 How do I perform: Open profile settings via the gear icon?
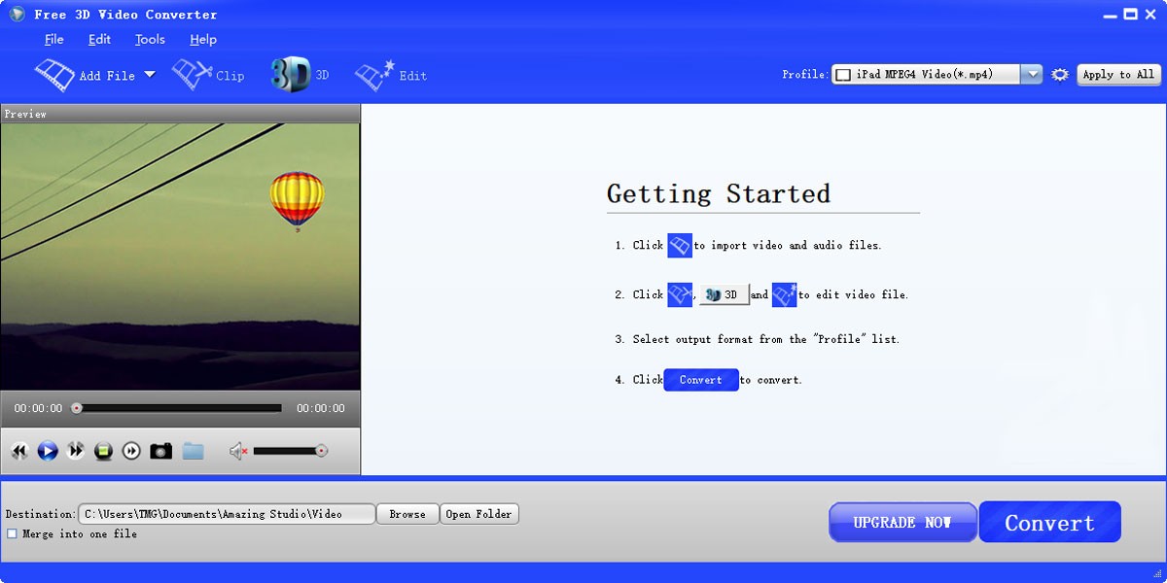click(1059, 74)
